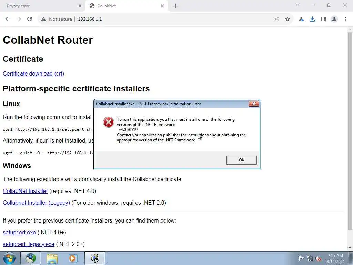Open the Certificate download (crt) link

pyautogui.click(x=33, y=74)
